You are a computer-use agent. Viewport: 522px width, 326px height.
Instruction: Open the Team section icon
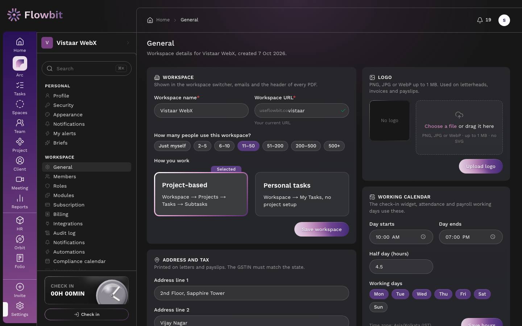coord(20,123)
